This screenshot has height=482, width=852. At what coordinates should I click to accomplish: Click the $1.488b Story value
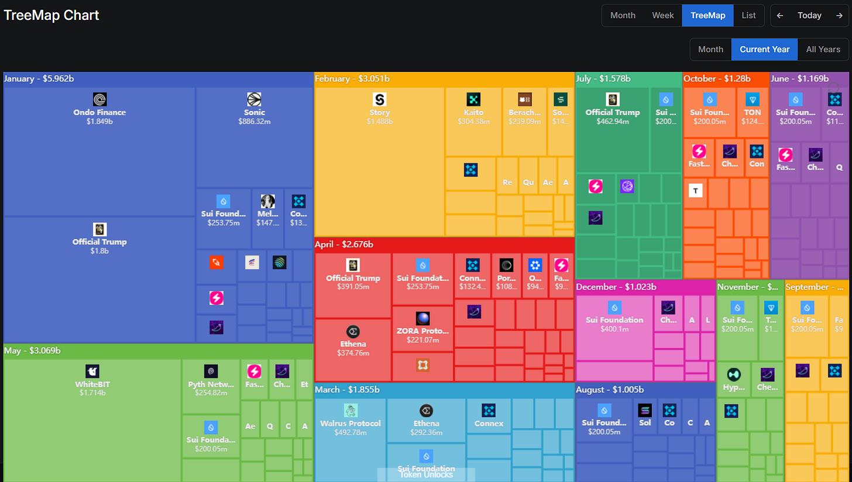pyautogui.click(x=380, y=122)
